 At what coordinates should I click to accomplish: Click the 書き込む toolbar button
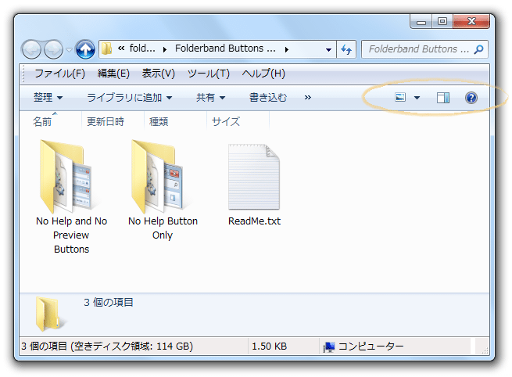(268, 98)
